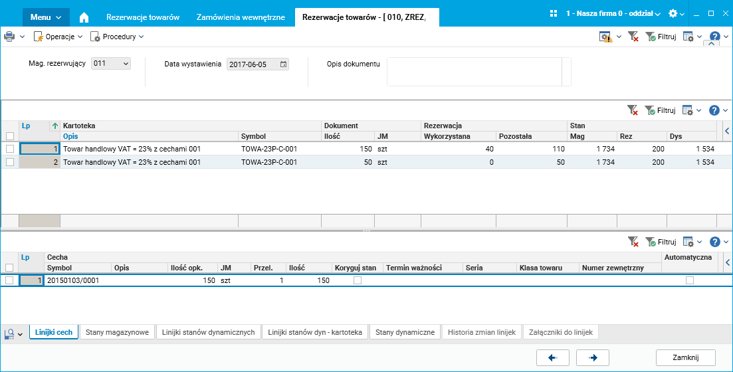The width and height of the screenshot is (733, 372).
Task: Select Pozostała value 110
Action: click(532, 149)
